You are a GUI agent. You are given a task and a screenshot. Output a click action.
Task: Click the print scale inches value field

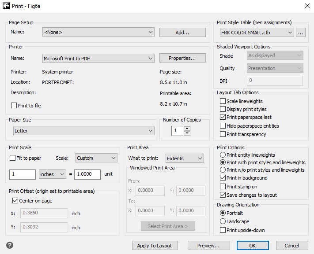pos(23,174)
